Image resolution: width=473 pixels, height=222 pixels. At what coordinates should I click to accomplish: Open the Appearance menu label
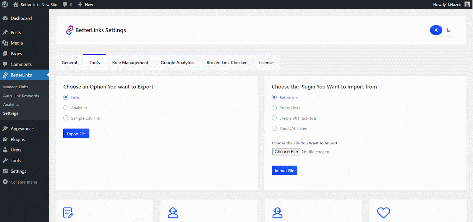pos(22,129)
